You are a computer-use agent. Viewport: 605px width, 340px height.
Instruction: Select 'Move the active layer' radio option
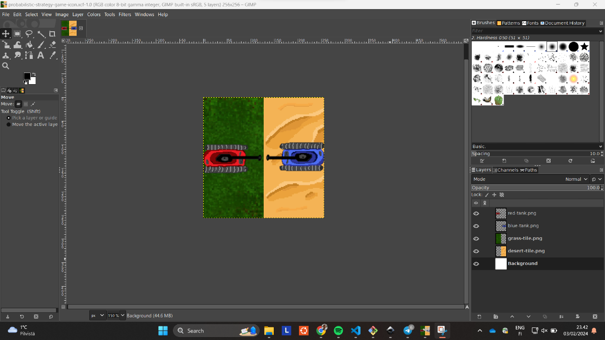pyautogui.click(x=9, y=124)
